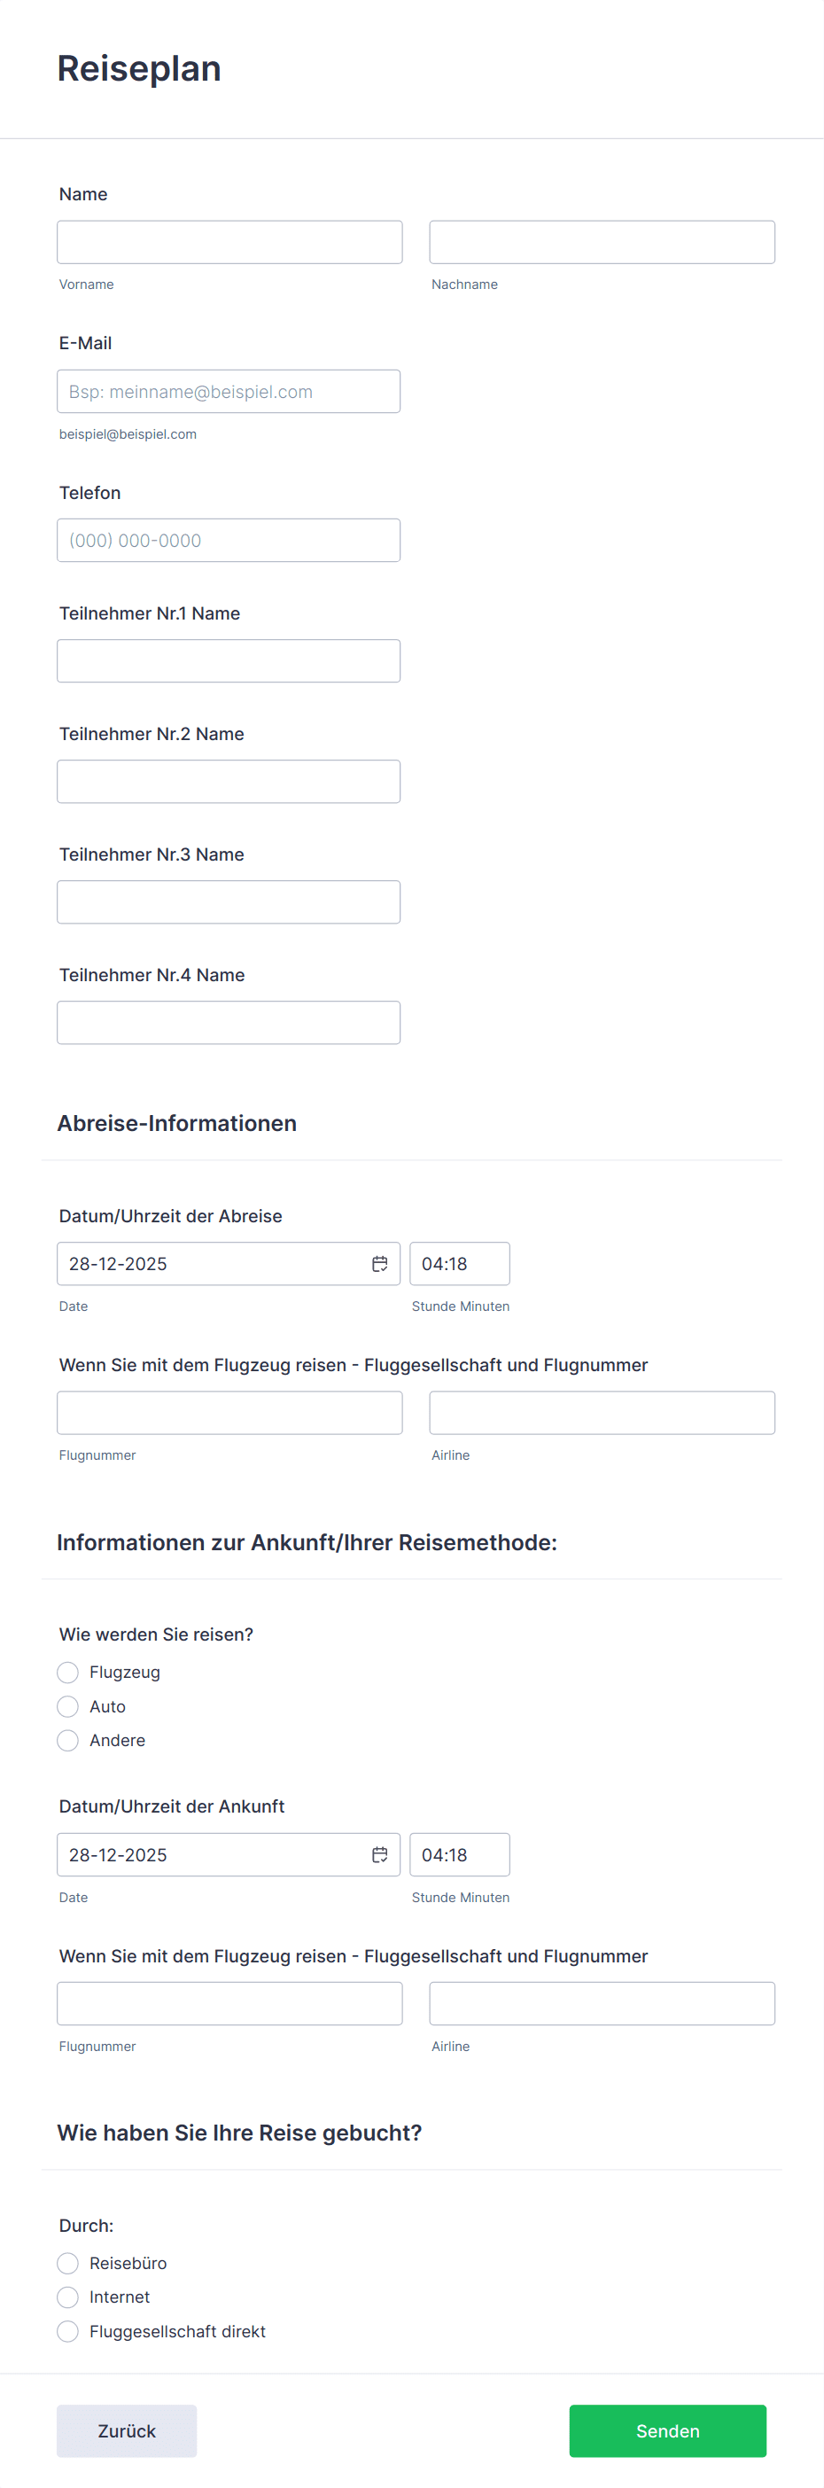Select Fluggesellschaft direkt option
The image size is (824, 2488).
67,2330
